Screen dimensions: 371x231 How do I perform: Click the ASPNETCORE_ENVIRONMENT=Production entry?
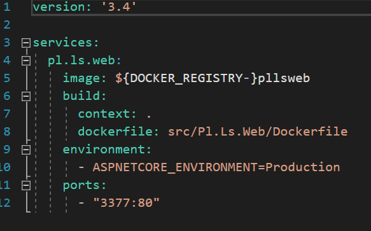[x=216, y=167]
